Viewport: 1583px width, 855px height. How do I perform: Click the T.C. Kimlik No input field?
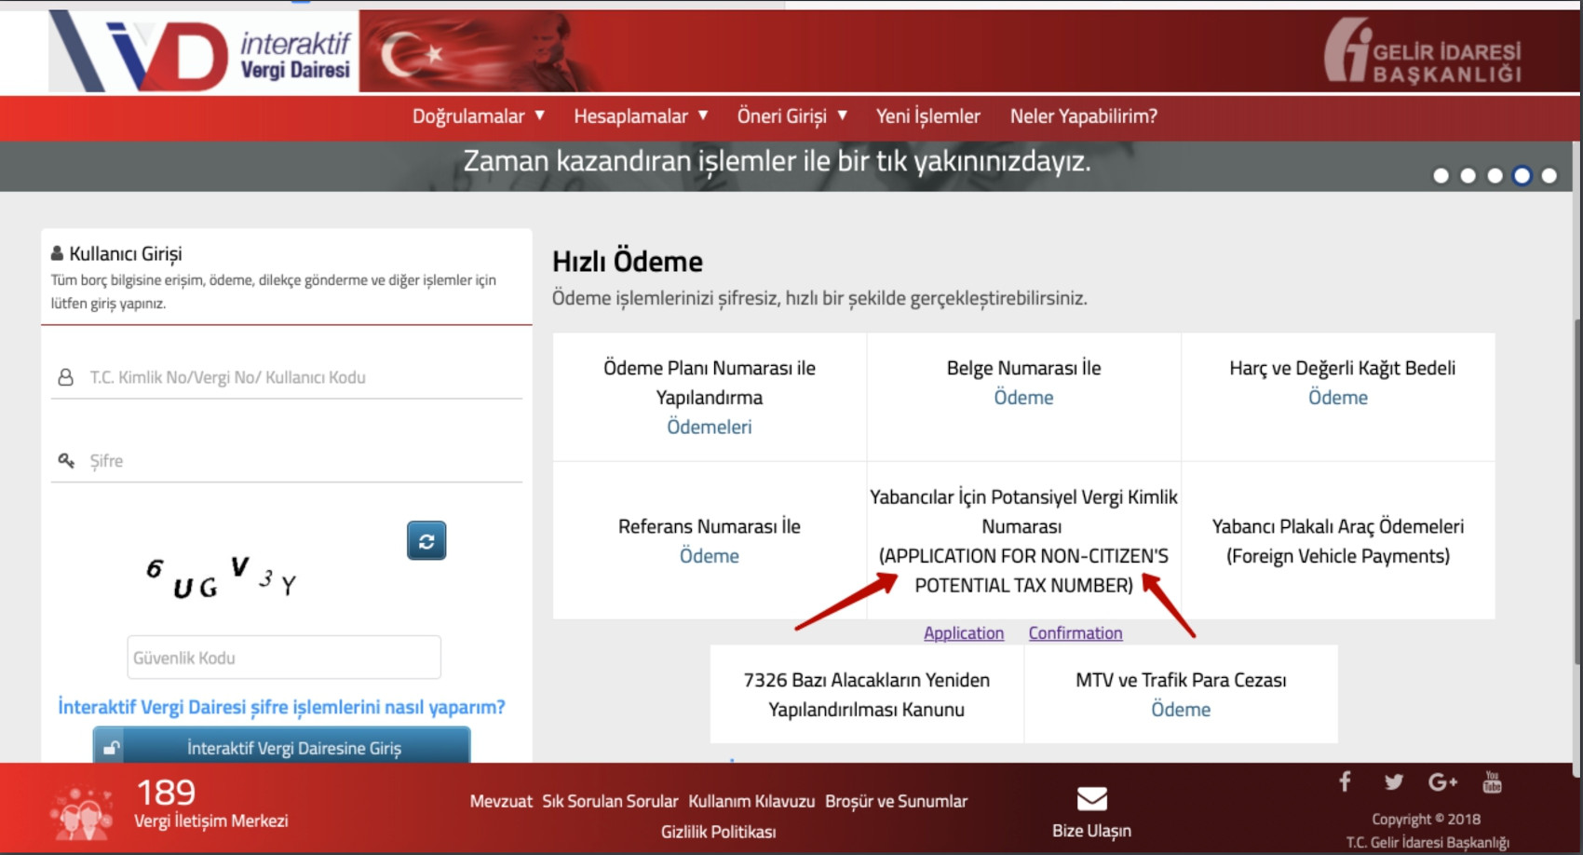(298, 377)
